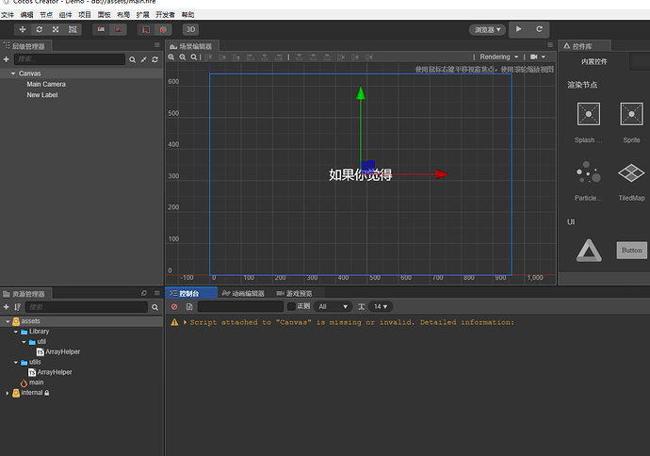This screenshot has height=456, width=650.
Task: Click the TiledMap widget icon
Action: point(631,174)
